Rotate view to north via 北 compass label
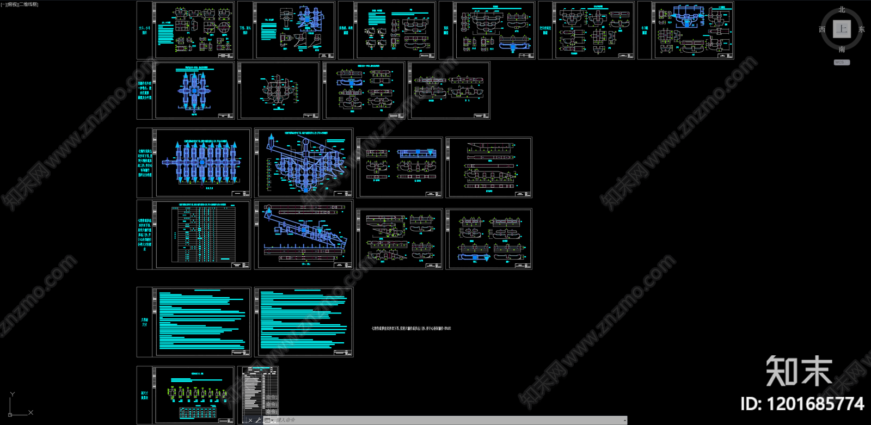The height and width of the screenshot is (425, 871). pyautogui.click(x=842, y=10)
